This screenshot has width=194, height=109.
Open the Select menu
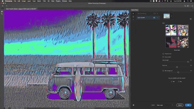coord(39,1)
